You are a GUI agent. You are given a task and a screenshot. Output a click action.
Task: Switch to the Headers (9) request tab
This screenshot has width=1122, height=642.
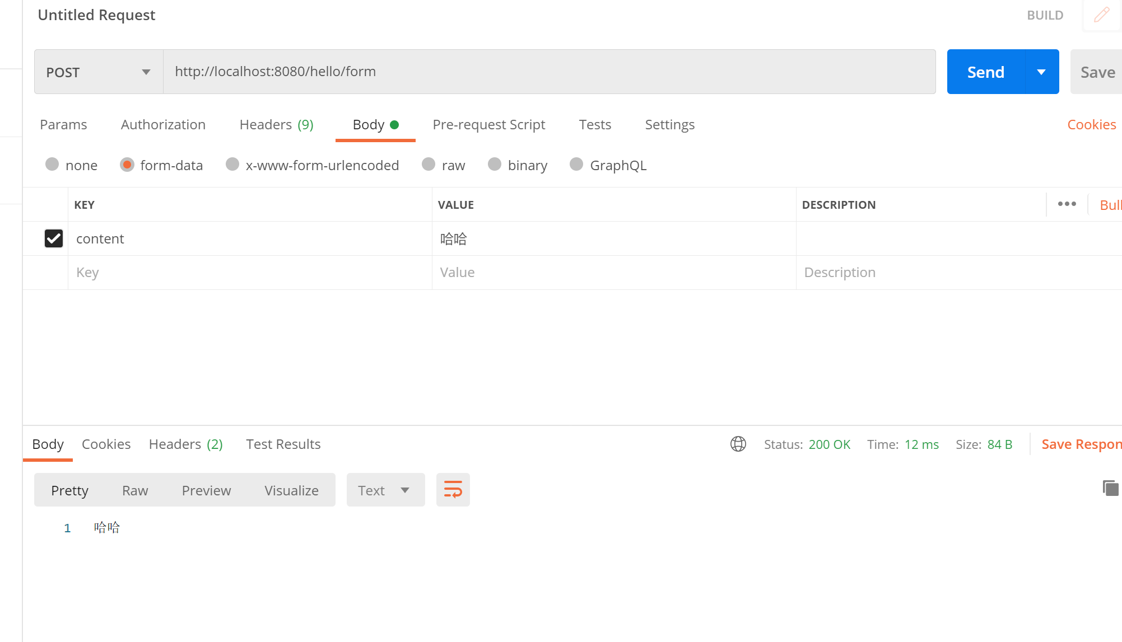tap(276, 124)
